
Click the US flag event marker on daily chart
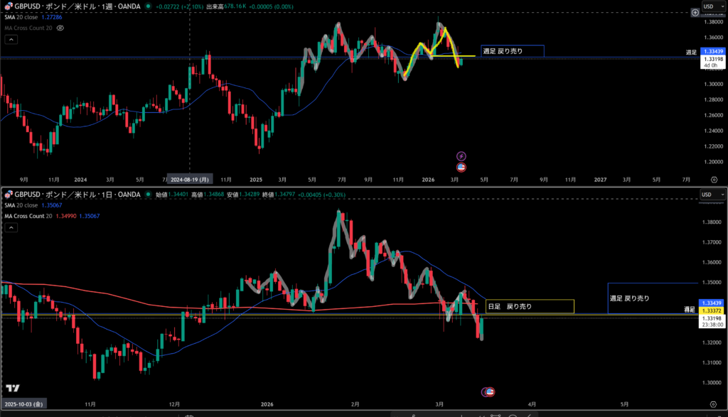[490, 391]
